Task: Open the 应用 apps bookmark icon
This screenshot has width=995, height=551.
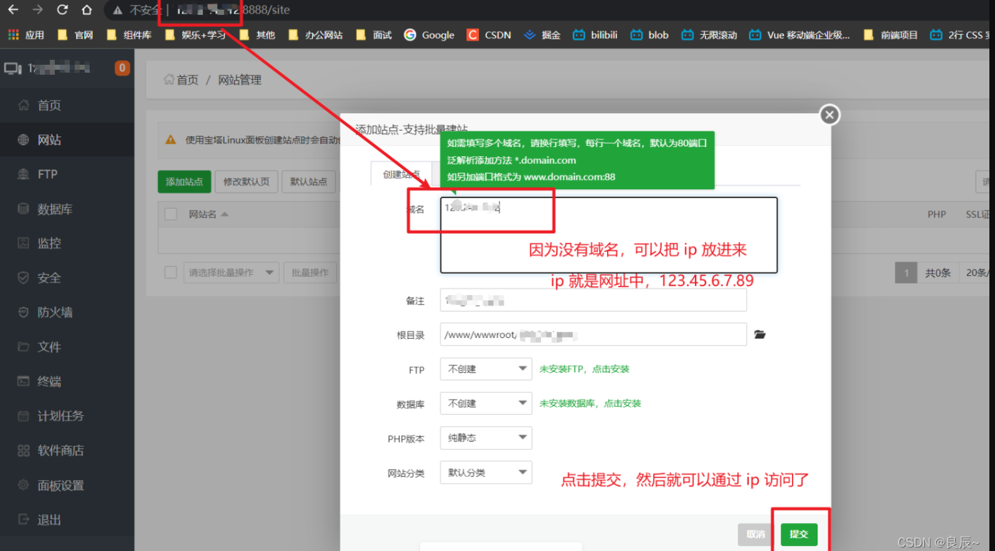Action: (26, 35)
